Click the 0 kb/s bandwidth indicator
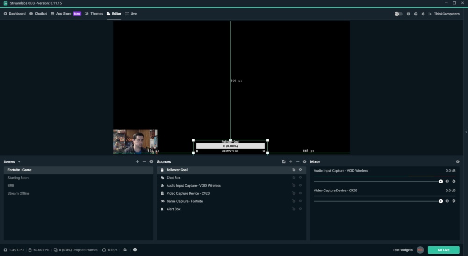Image resolution: width=468 pixels, height=256 pixels. click(110, 250)
